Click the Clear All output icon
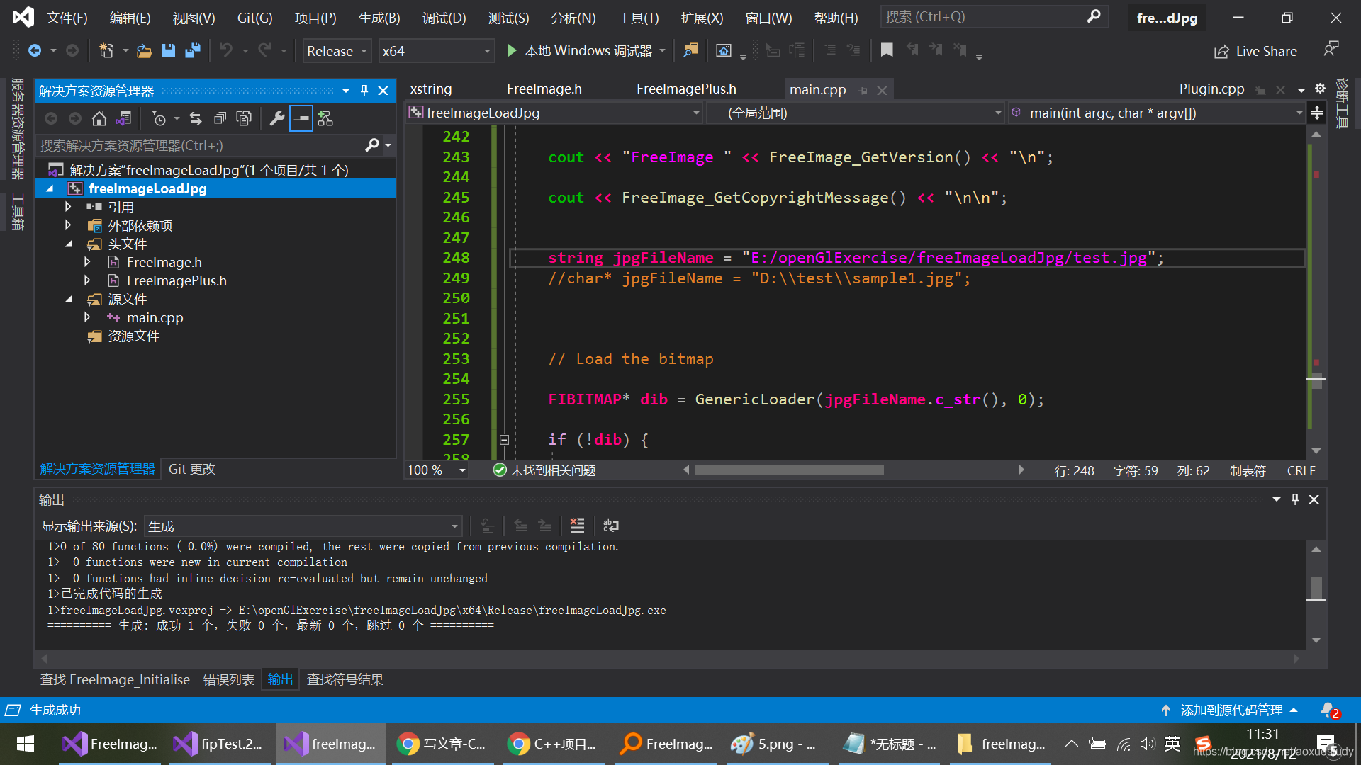The height and width of the screenshot is (765, 1361). (x=578, y=526)
